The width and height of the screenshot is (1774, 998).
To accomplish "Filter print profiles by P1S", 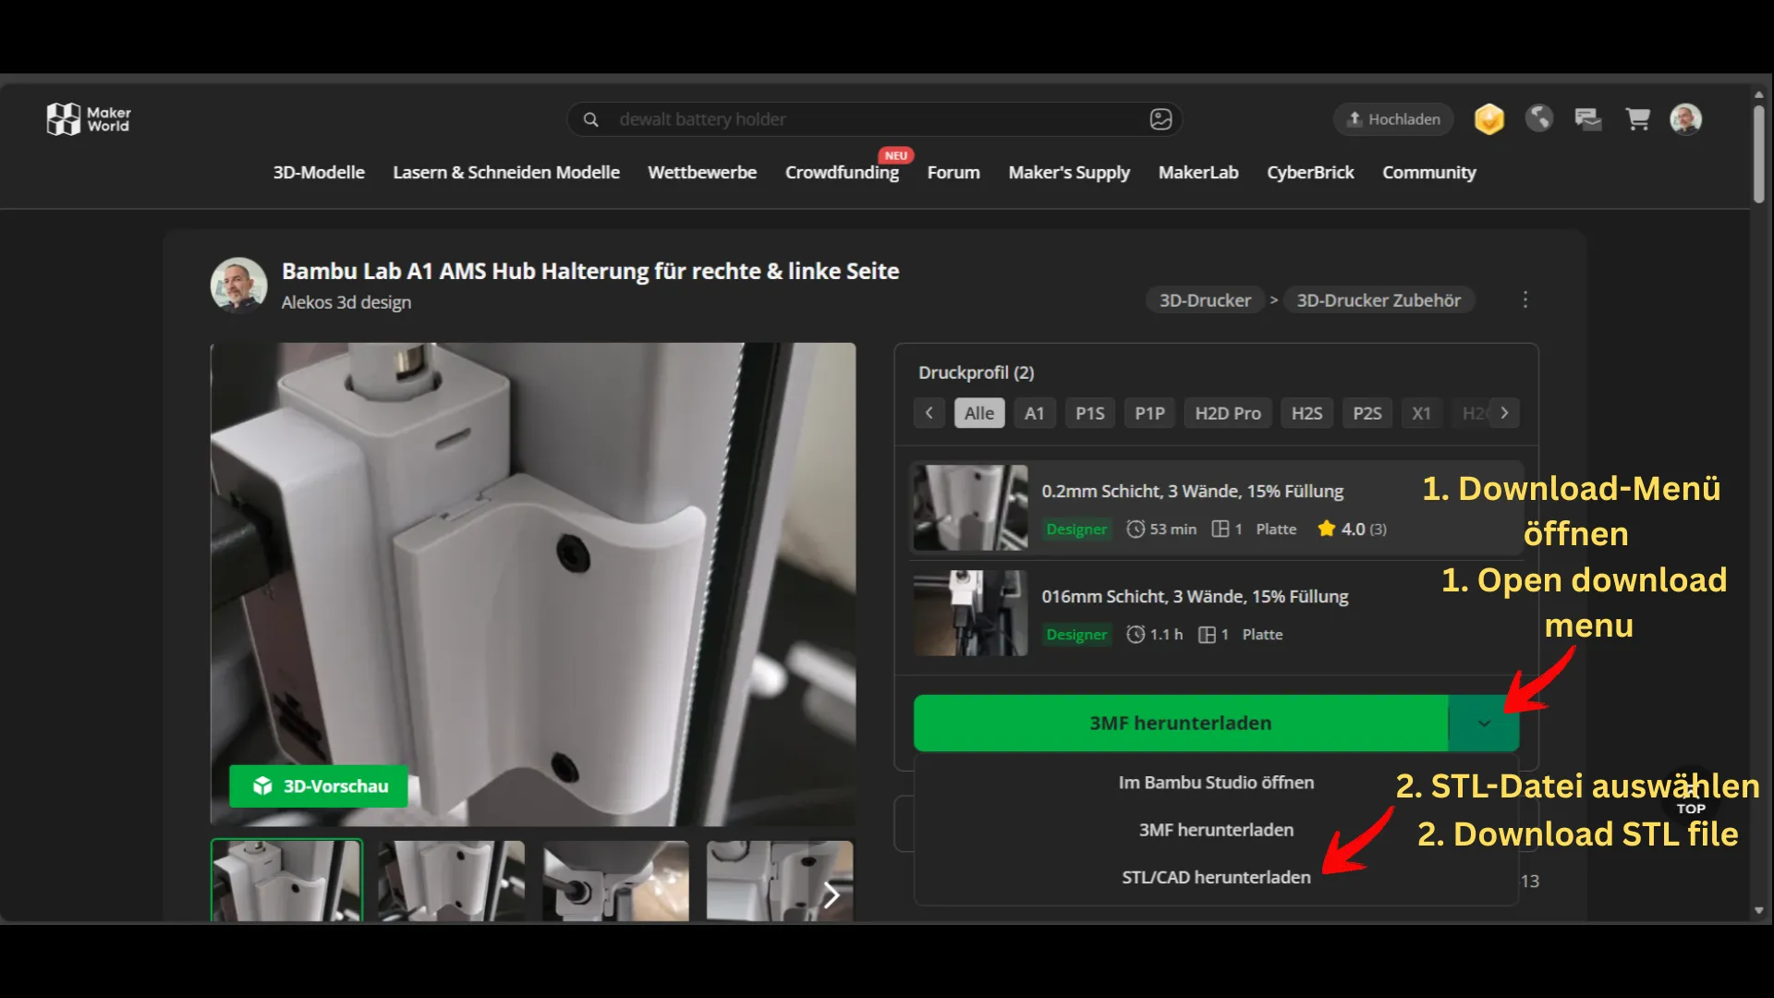I will coord(1090,413).
